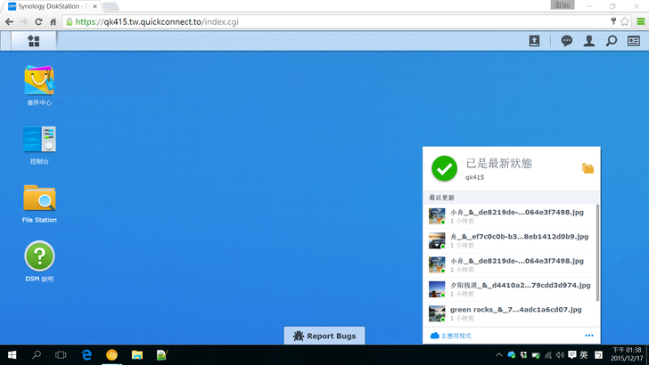Click the Report Bugs button
Image resolution: width=649 pixels, height=365 pixels.
click(x=324, y=336)
